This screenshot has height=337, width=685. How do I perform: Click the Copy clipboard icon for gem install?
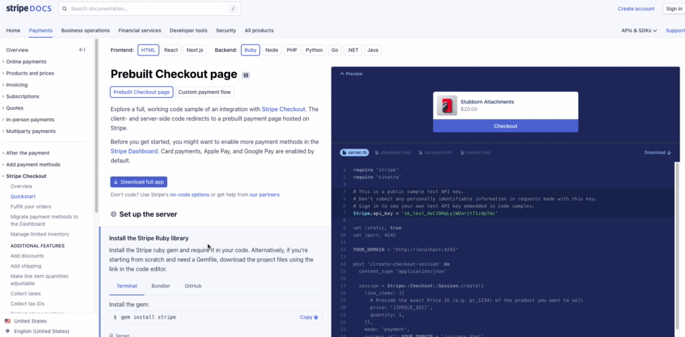pyautogui.click(x=316, y=317)
